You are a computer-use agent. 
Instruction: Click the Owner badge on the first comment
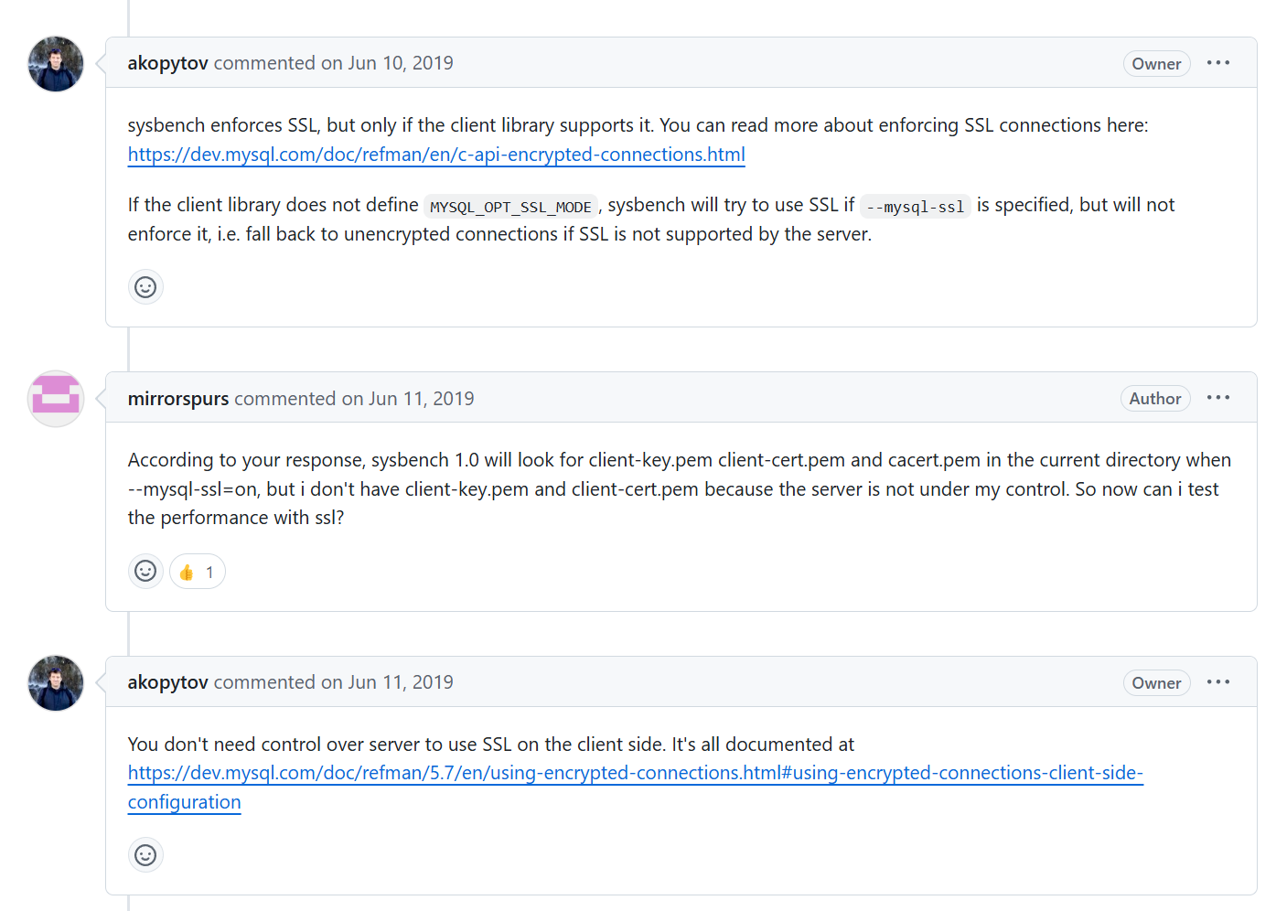pyautogui.click(x=1156, y=64)
